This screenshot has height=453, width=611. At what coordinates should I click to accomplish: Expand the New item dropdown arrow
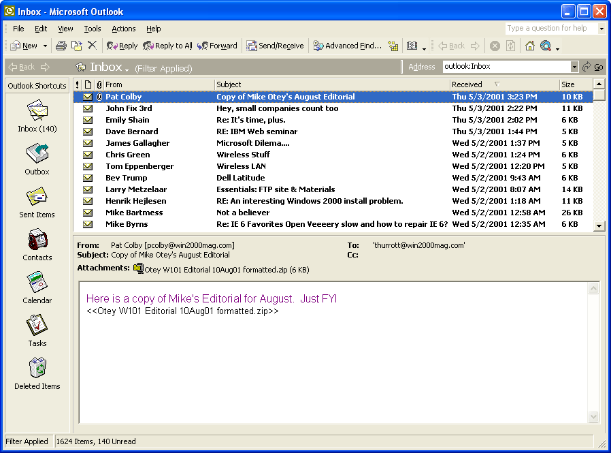click(45, 46)
